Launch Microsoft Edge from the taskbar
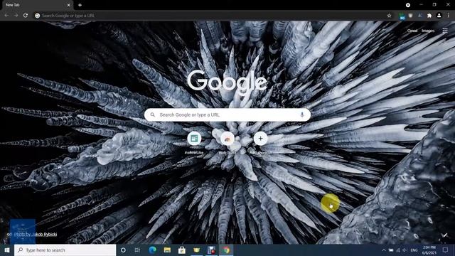Image resolution: width=455 pixels, height=256 pixels. pos(152,250)
